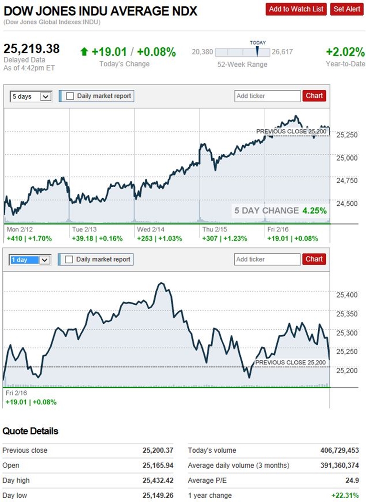This screenshot has height=502, width=366.
Task: Open the 1 day range dropdown
Action: click(x=30, y=260)
